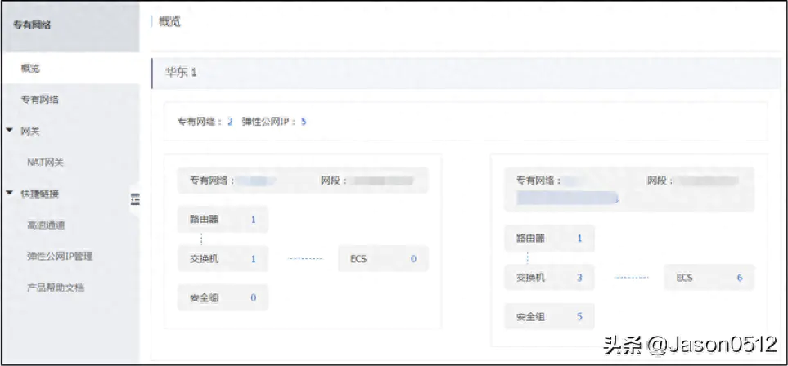Open 产品帮助文档 link
Image resolution: width=788 pixels, height=366 pixels.
(x=56, y=288)
